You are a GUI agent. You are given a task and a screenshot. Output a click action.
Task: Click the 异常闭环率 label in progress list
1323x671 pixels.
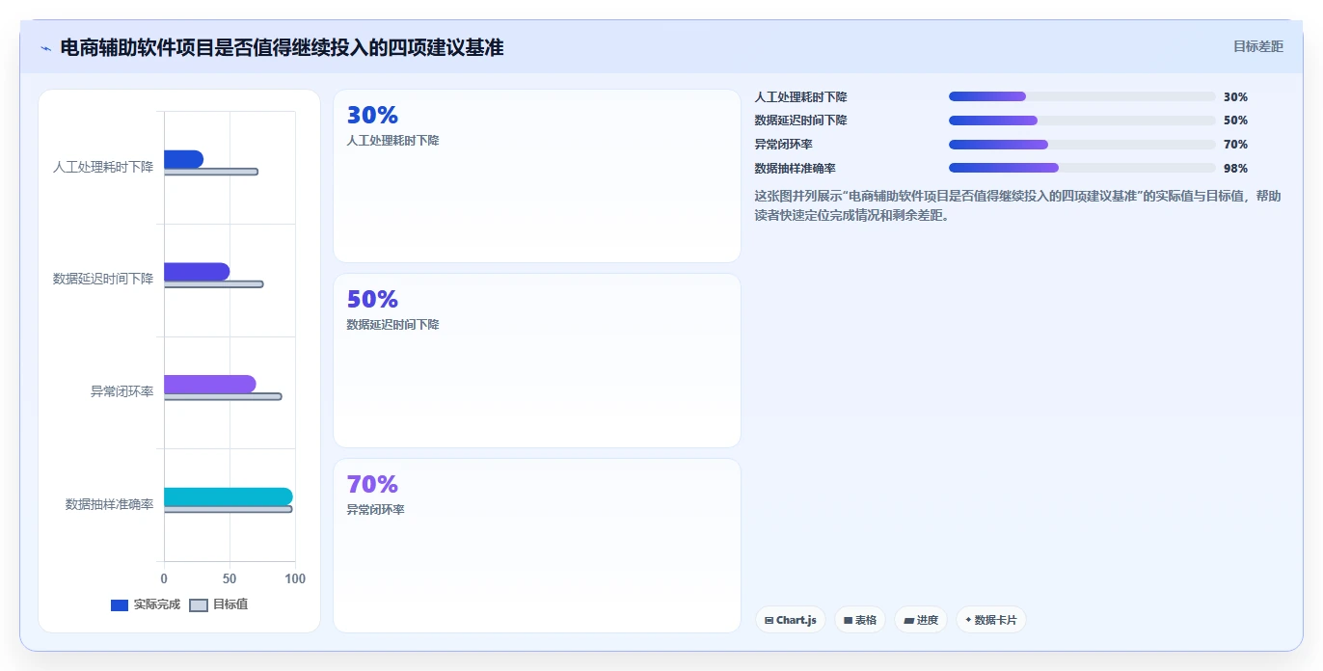783,145
